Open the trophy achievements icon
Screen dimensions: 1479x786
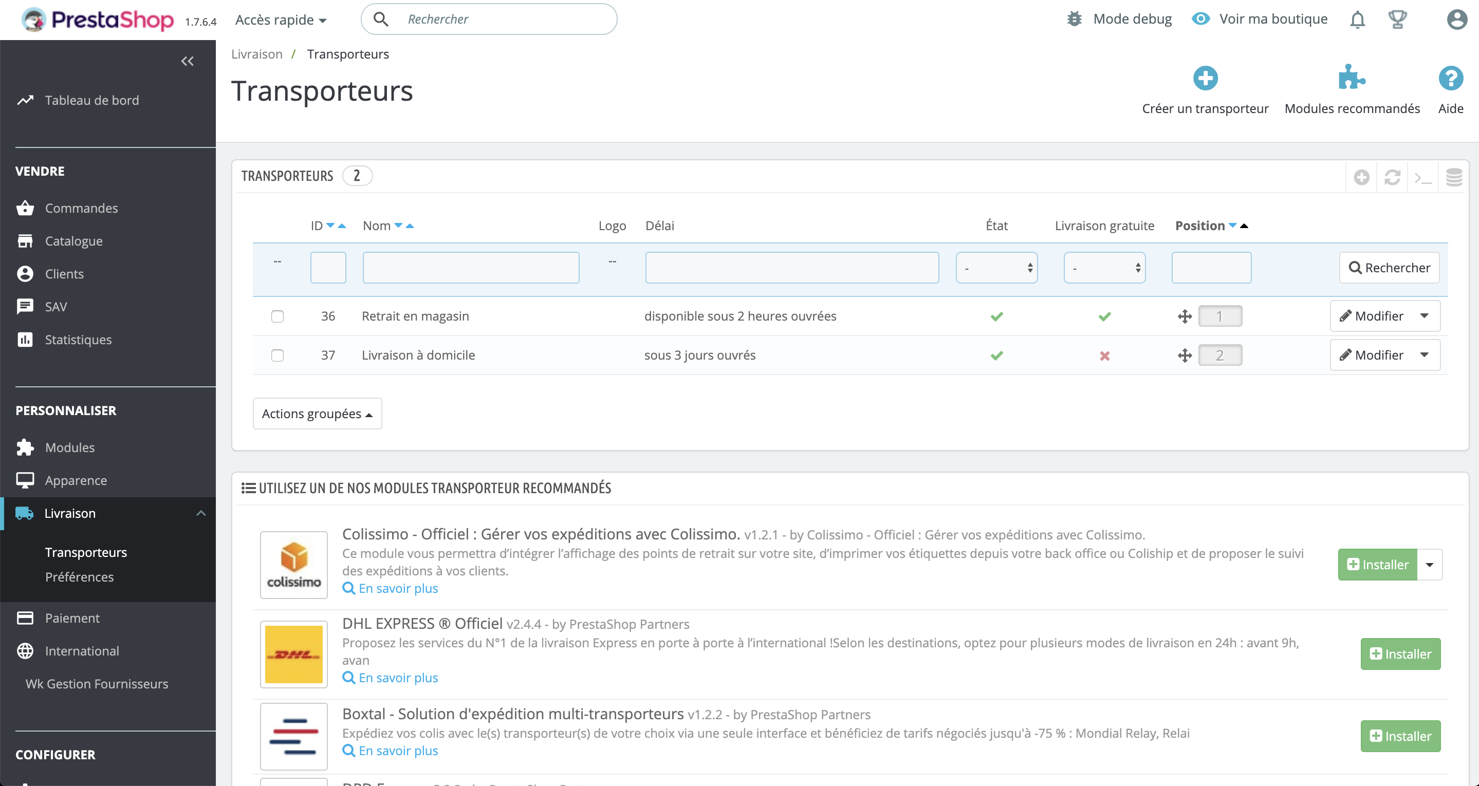pos(1397,20)
